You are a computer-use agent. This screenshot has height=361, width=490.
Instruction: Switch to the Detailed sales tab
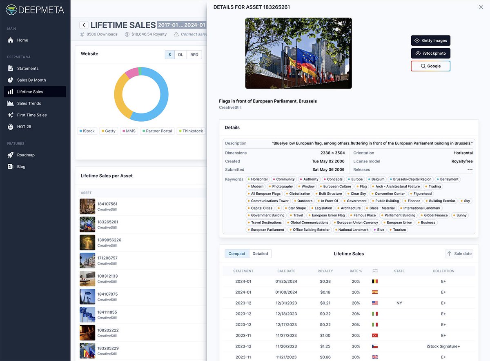(x=260, y=253)
